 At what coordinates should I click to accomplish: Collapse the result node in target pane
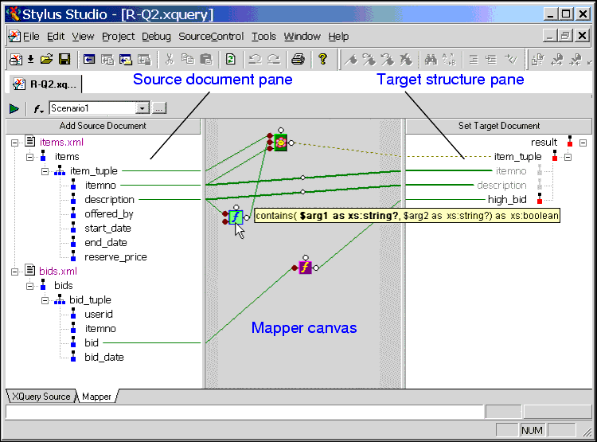[x=583, y=143]
